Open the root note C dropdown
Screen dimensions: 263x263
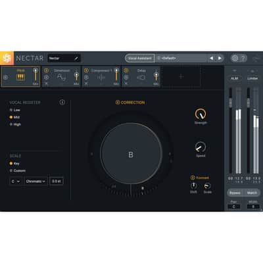[x=16, y=181]
